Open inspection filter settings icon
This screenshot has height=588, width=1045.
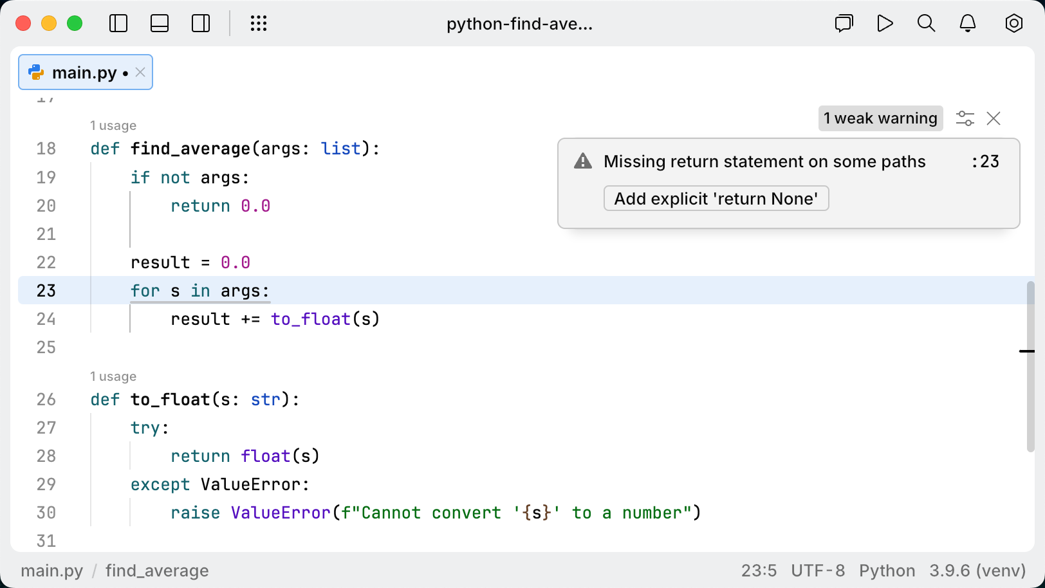pyautogui.click(x=965, y=118)
